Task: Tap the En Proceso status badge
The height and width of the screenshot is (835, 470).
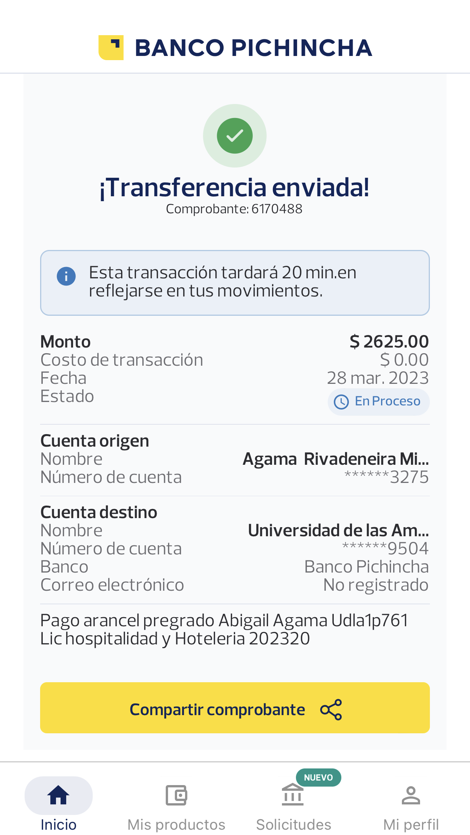Action: 378,402
